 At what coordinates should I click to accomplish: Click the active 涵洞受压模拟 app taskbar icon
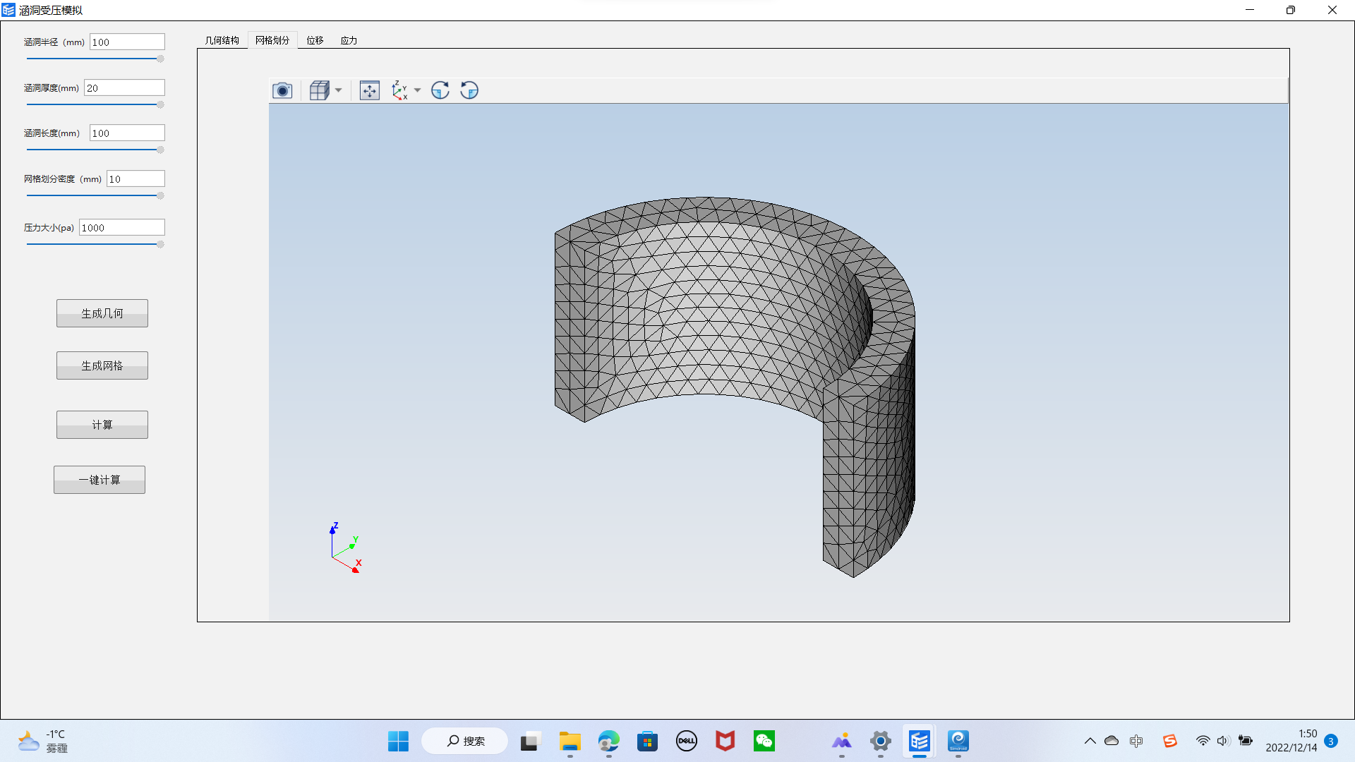(x=919, y=741)
